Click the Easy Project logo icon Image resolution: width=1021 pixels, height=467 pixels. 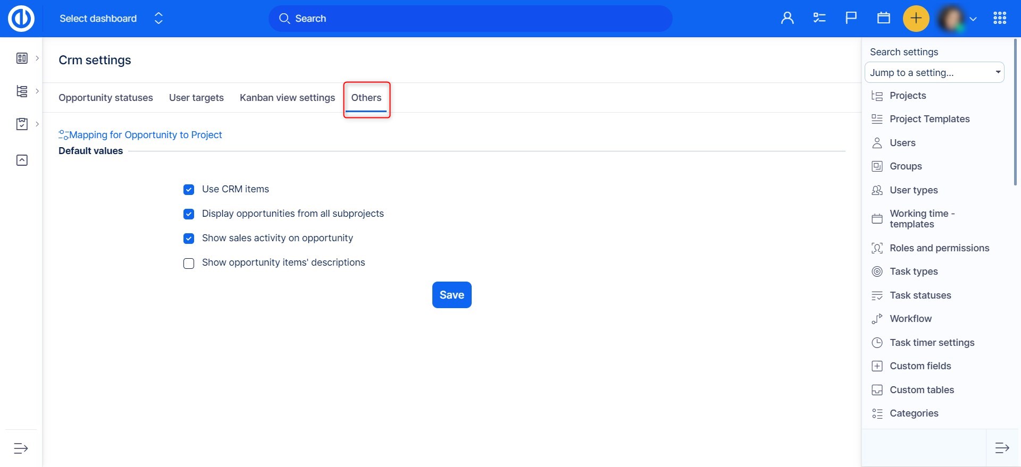[21, 19]
